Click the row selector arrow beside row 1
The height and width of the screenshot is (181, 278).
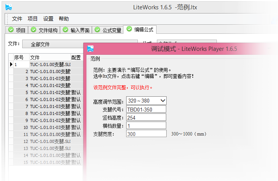(x=11, y=64)
